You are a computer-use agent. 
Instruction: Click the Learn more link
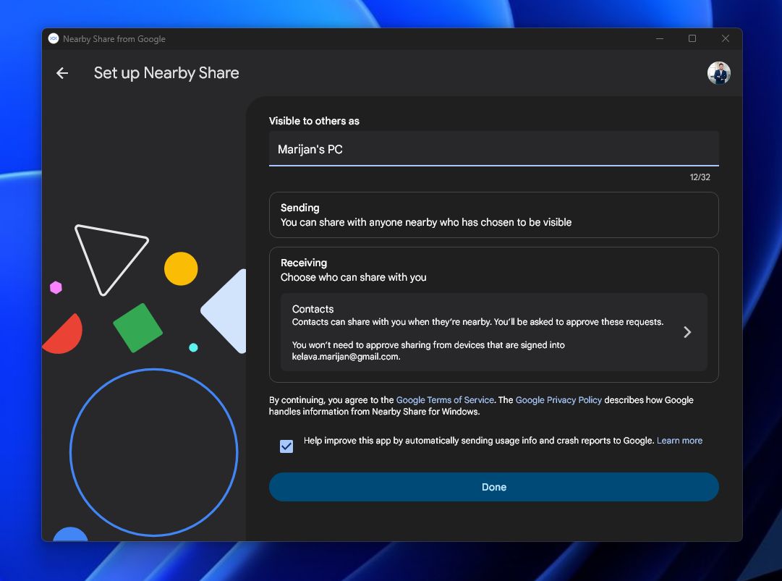pos(679,441)
